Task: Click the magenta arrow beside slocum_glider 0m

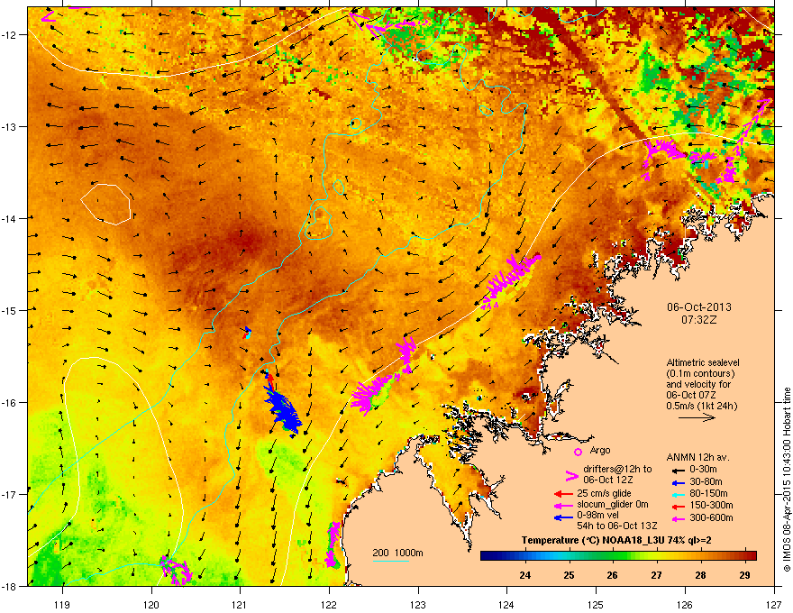Action: [563, 505]
